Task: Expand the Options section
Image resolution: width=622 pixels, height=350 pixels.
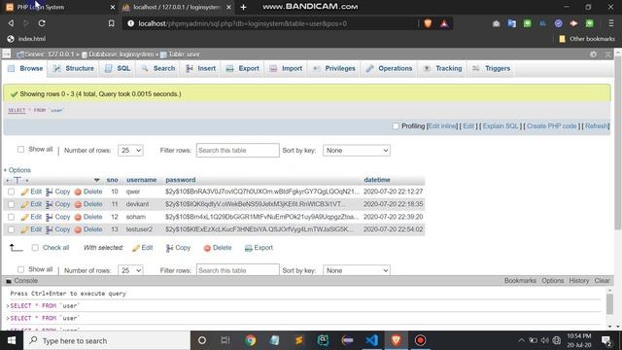Action: pyautogui.click(x=17, y=170)
